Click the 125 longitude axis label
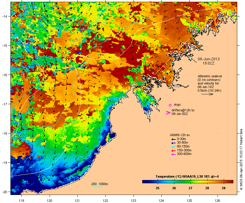The height and width of the screenshot is (203, 245). (189, 201)
